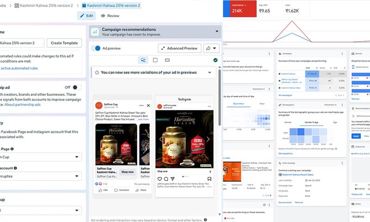Open the active automated rules link
This screenshot has width=370, height=222.
(19, 68)
